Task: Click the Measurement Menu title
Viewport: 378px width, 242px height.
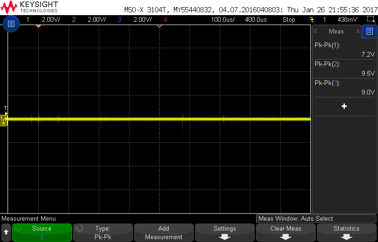Action: [x=28, y=219]
